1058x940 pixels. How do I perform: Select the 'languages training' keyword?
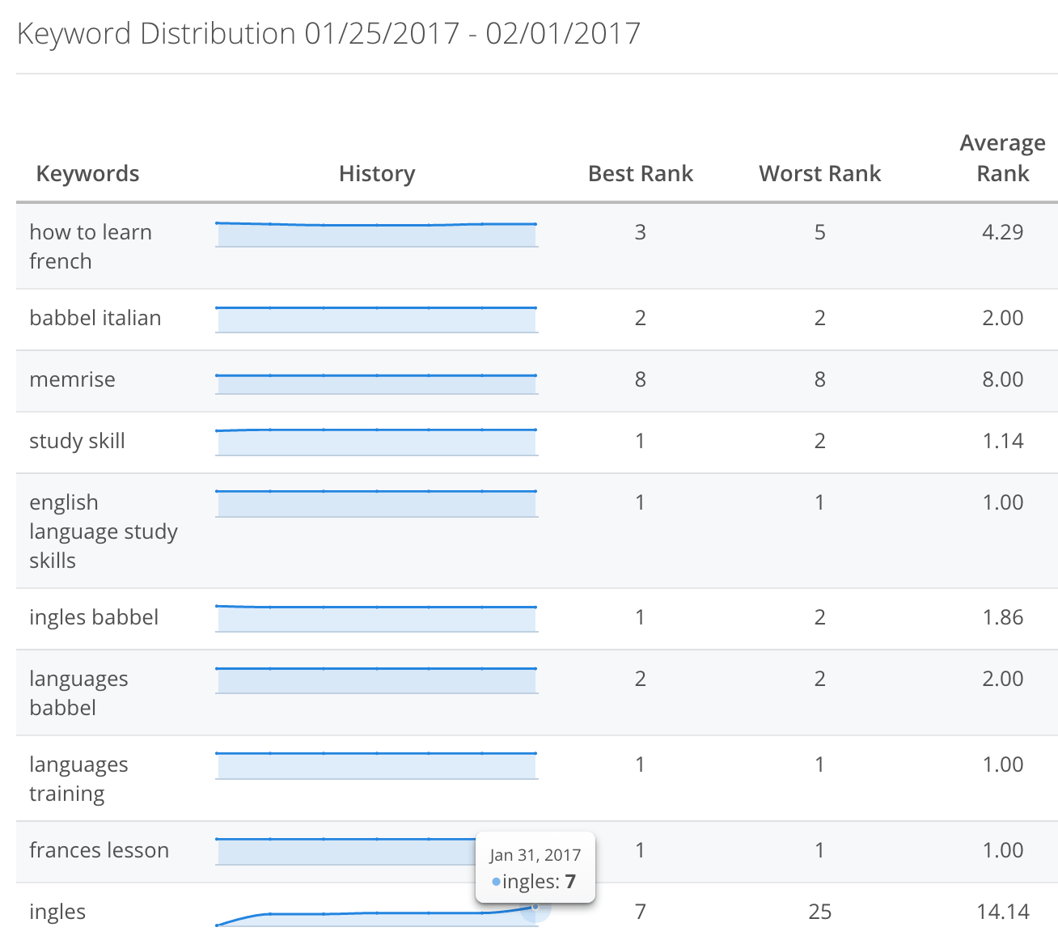78,778
